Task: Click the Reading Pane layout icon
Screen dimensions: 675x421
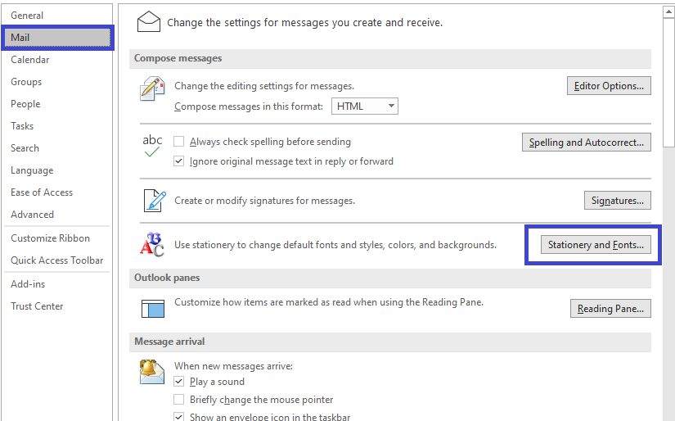Action: (x=153, y=309)
